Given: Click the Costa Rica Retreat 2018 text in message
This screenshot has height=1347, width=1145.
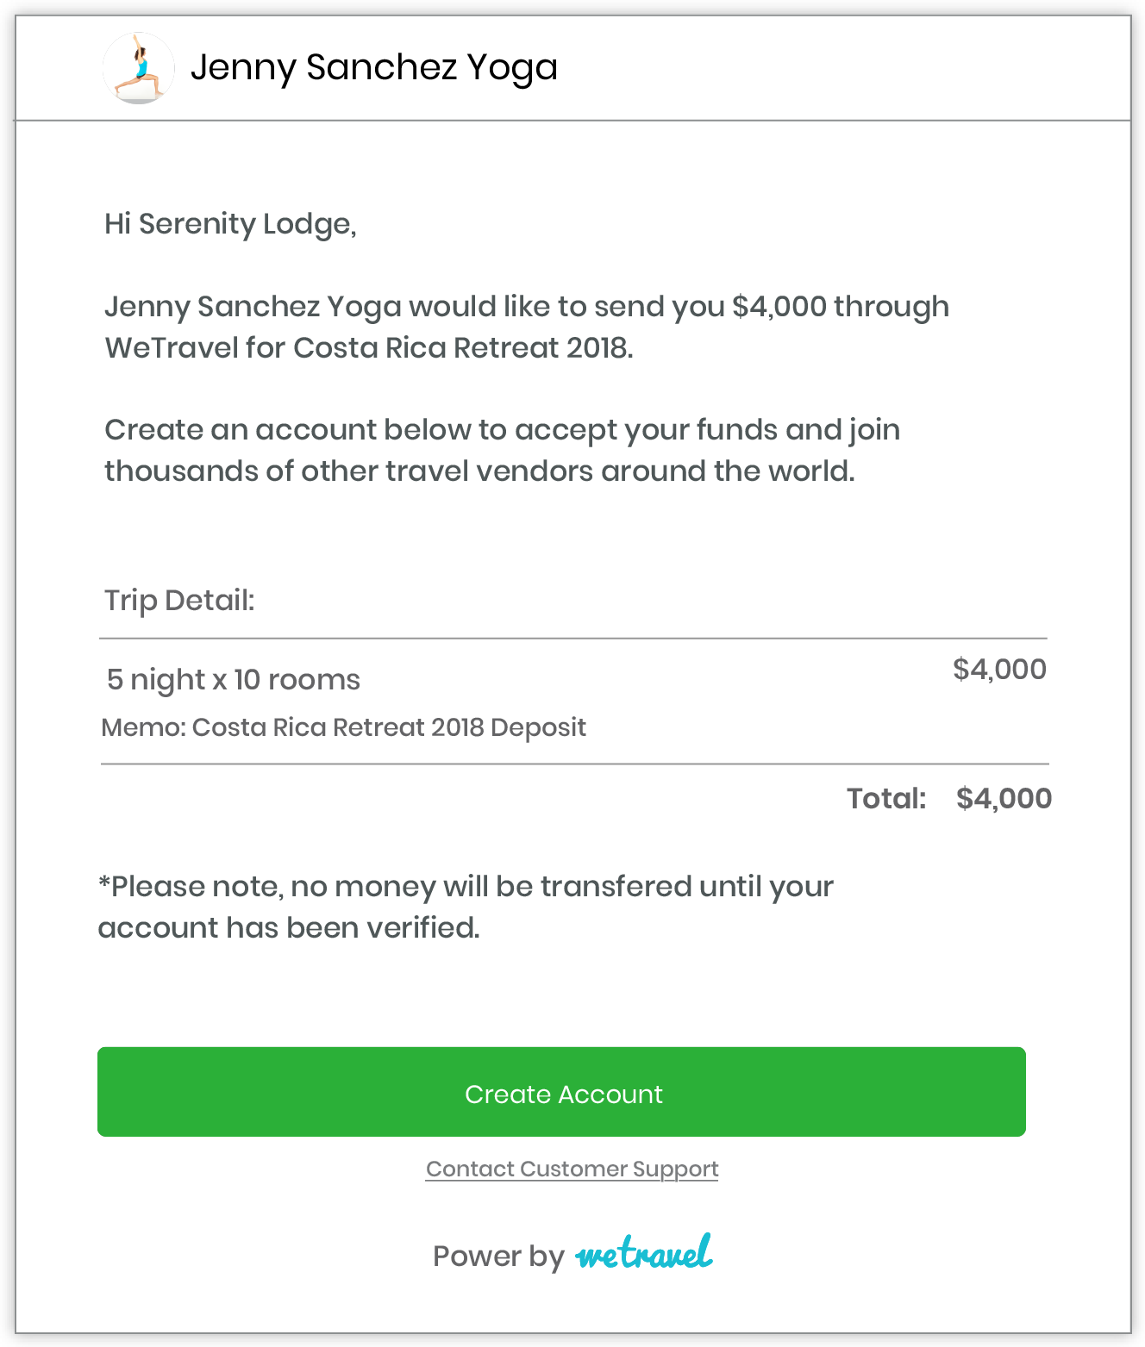Looking at the screenshot, I should 462,347.
